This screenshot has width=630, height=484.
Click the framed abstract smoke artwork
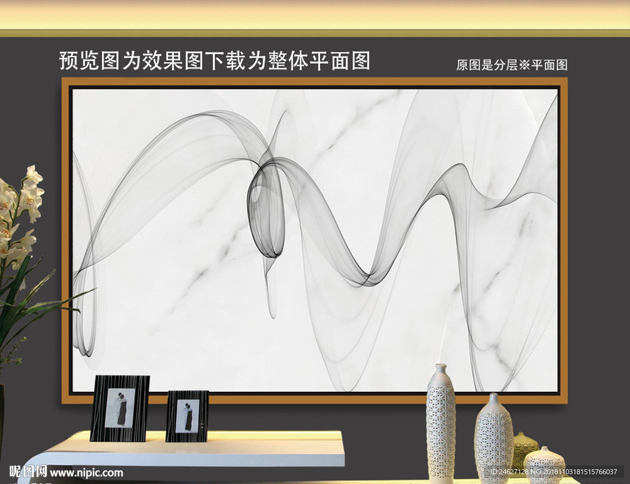pos(314,241)
